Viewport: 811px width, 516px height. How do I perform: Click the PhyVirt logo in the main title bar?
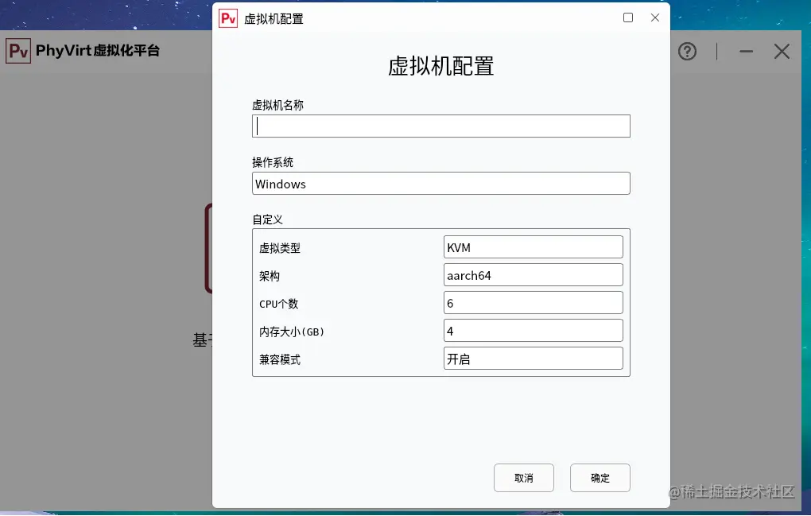click(17, 51)
